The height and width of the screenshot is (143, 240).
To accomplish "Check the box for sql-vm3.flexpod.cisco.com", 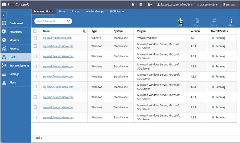I will pyautogui.click(x=35, y=66).
